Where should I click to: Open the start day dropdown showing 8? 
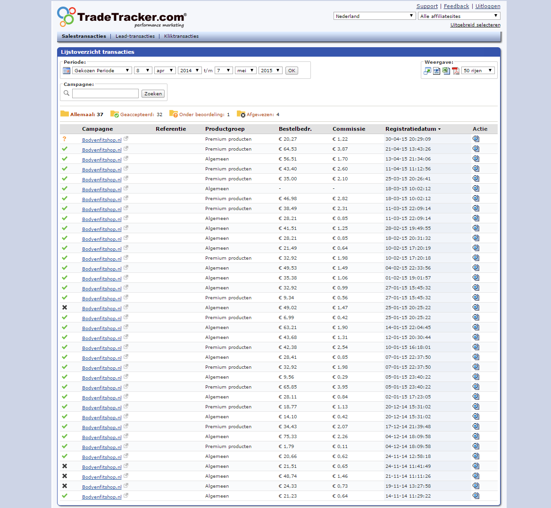point(143,70)
